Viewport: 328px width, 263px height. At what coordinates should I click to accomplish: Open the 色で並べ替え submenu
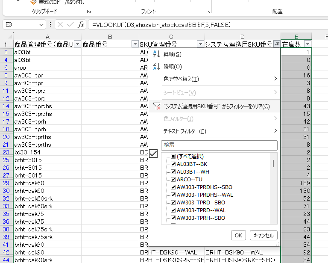[214, 79]
